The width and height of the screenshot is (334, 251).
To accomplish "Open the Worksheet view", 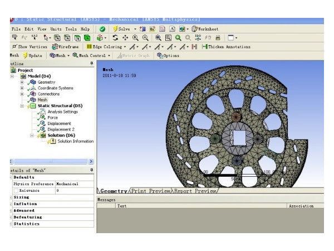I will [x=205, y=29].
